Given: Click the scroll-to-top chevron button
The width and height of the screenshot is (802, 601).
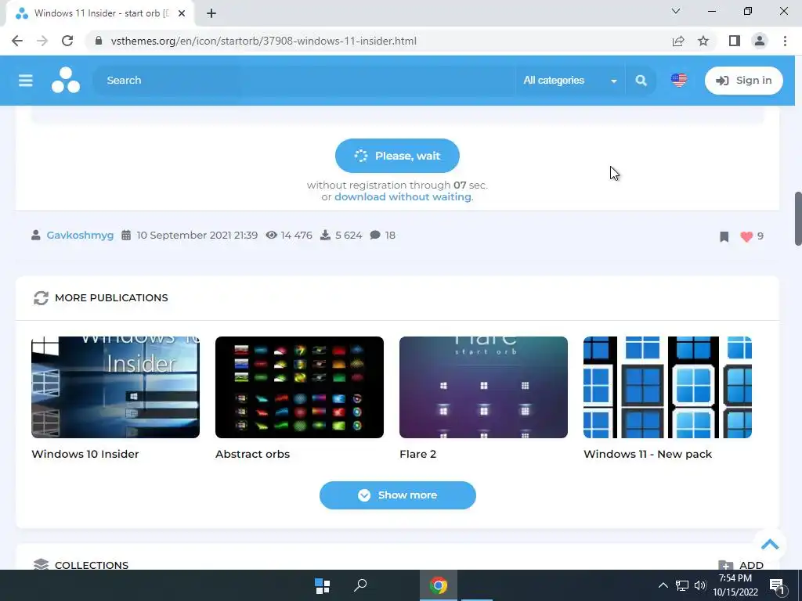Looking at the screenshot, I should pos(770,545).
